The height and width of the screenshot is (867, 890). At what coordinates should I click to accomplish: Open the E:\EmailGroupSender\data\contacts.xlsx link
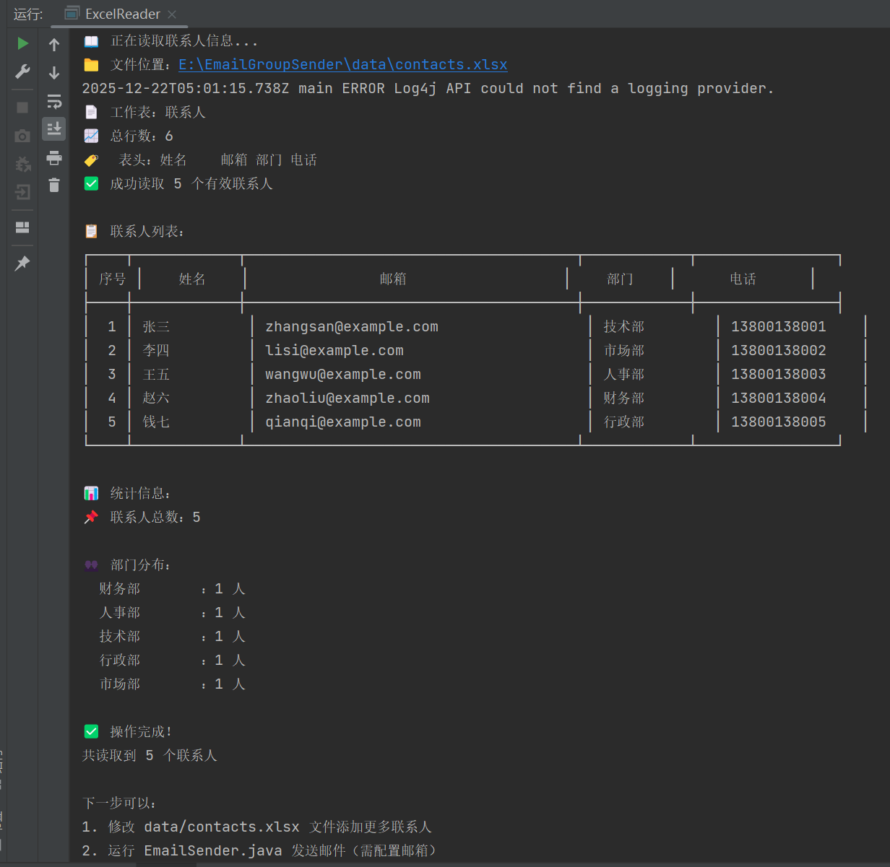pyautogui.click(x=343, y=64)
